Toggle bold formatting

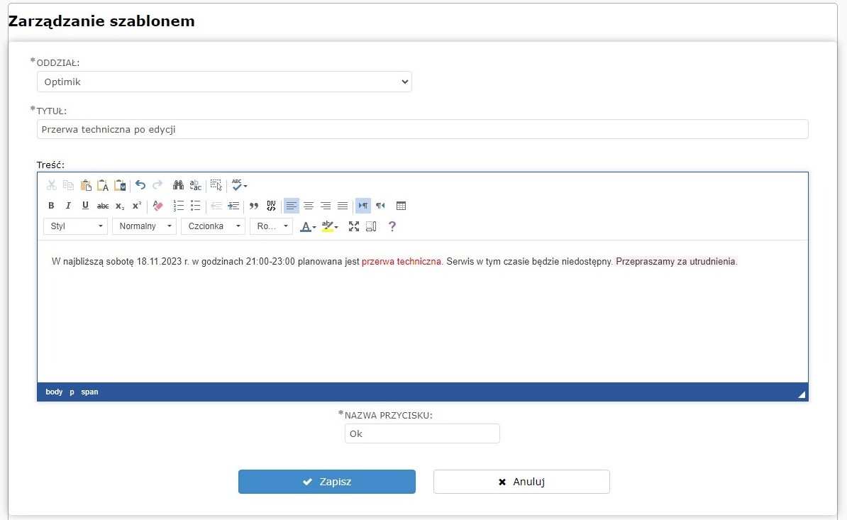click(x=51, y=206)
